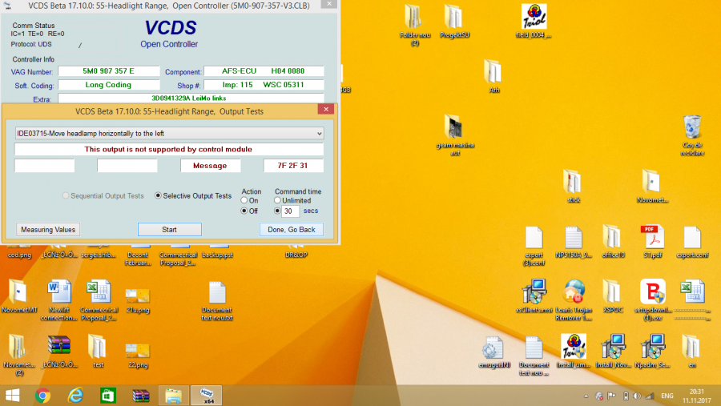Close the Output Tests dialog
Screen dimensions: 721x406
325,111
